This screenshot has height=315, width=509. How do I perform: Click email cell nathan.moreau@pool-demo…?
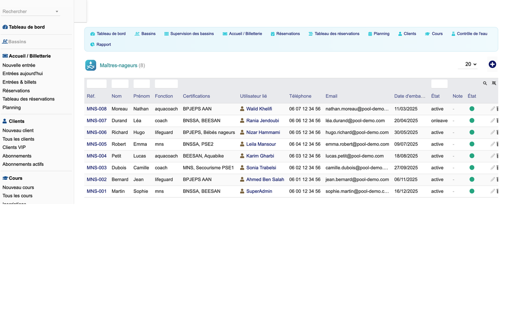[x=357, y=109]
